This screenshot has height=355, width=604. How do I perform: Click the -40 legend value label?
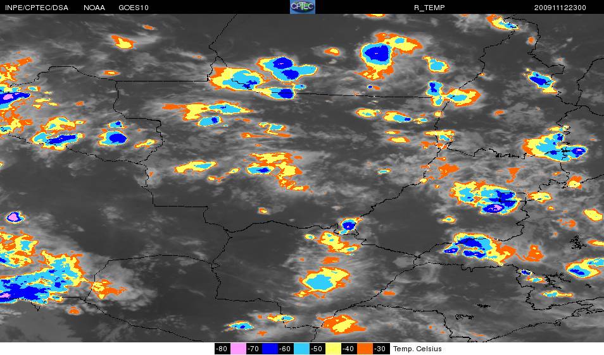tap(349, 349)
